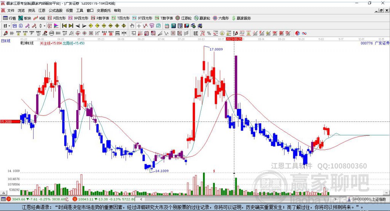
Task: Open the 公式选股 menu
Action: [56, 10]
